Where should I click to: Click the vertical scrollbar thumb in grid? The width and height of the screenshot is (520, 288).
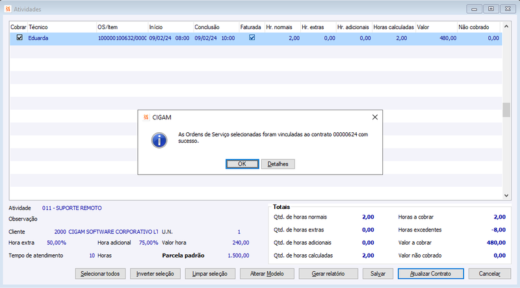point(506,110)
